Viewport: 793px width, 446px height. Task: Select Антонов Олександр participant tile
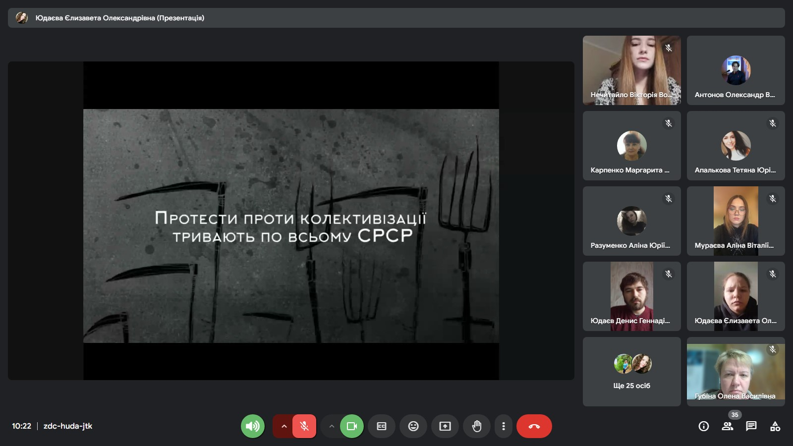736,70
